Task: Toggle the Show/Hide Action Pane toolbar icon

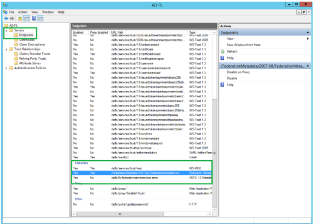Action: (40, 18)
